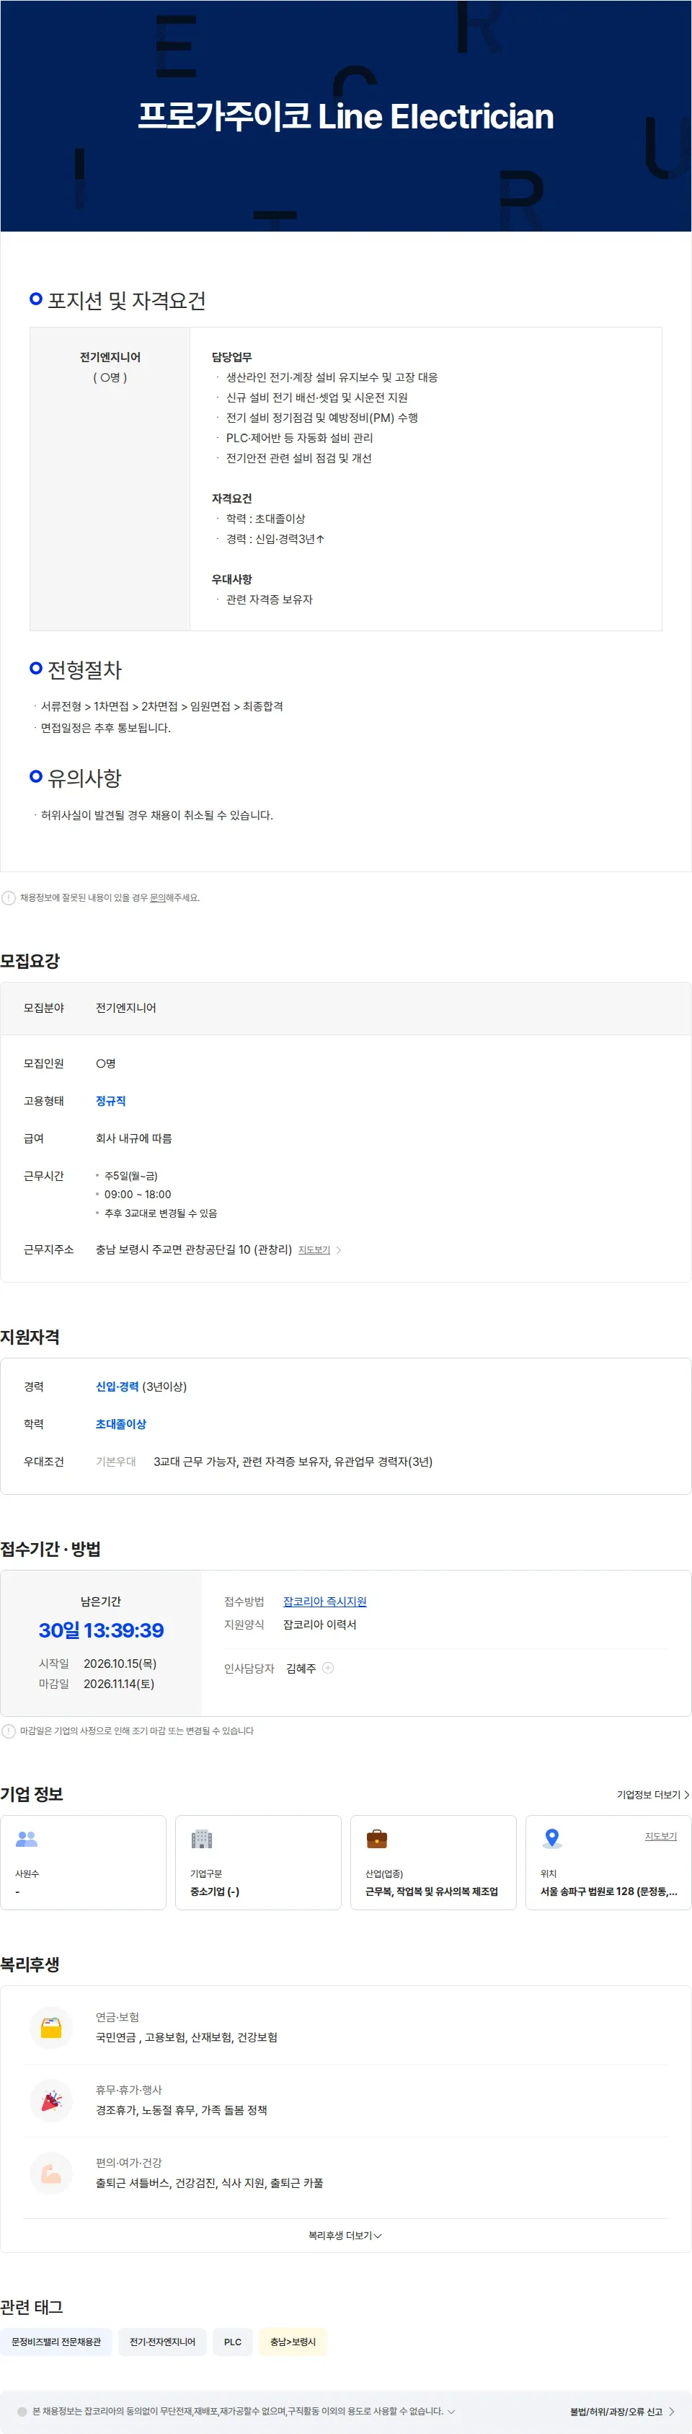Click the industry briefcase icon
The width and height of the screenshot is (692, 2434).
coord(377,1839)
